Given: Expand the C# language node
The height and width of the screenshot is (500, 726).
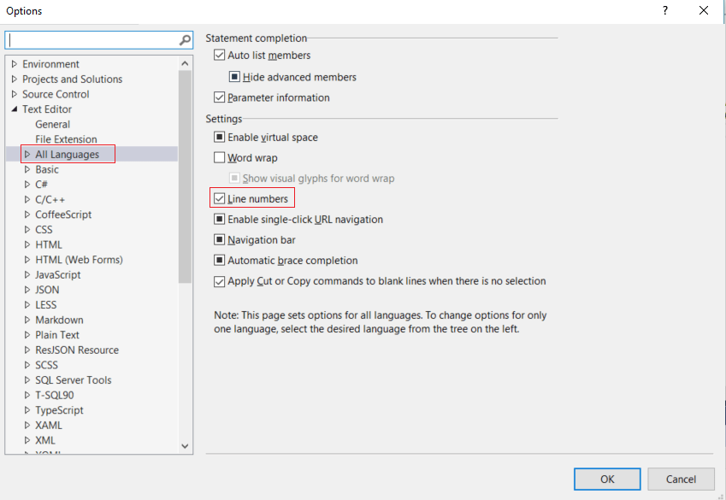Looking at the screenshot, I should [27, 185].
